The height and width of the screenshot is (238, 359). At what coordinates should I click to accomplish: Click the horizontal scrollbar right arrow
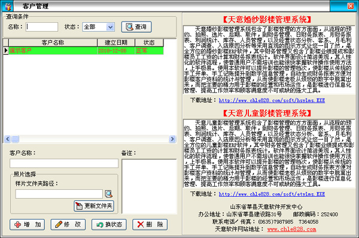click(172, 139)
